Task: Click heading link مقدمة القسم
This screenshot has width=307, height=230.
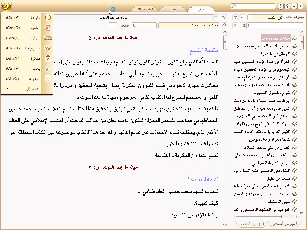Action: (x=204, y=50)
